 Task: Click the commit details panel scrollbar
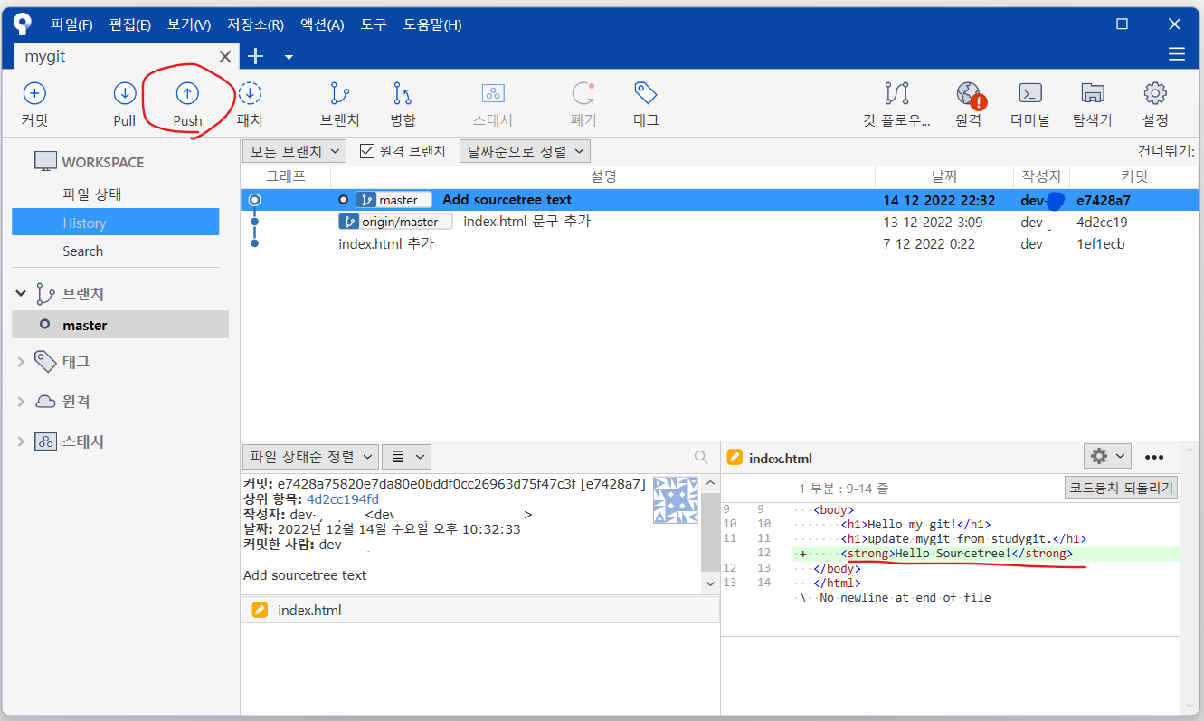[x=710, y=534]
